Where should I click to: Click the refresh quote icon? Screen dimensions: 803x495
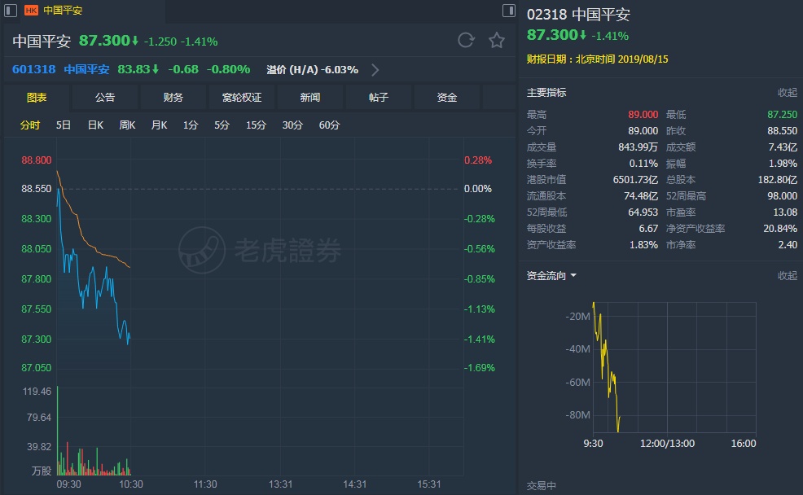click(466, 41)
